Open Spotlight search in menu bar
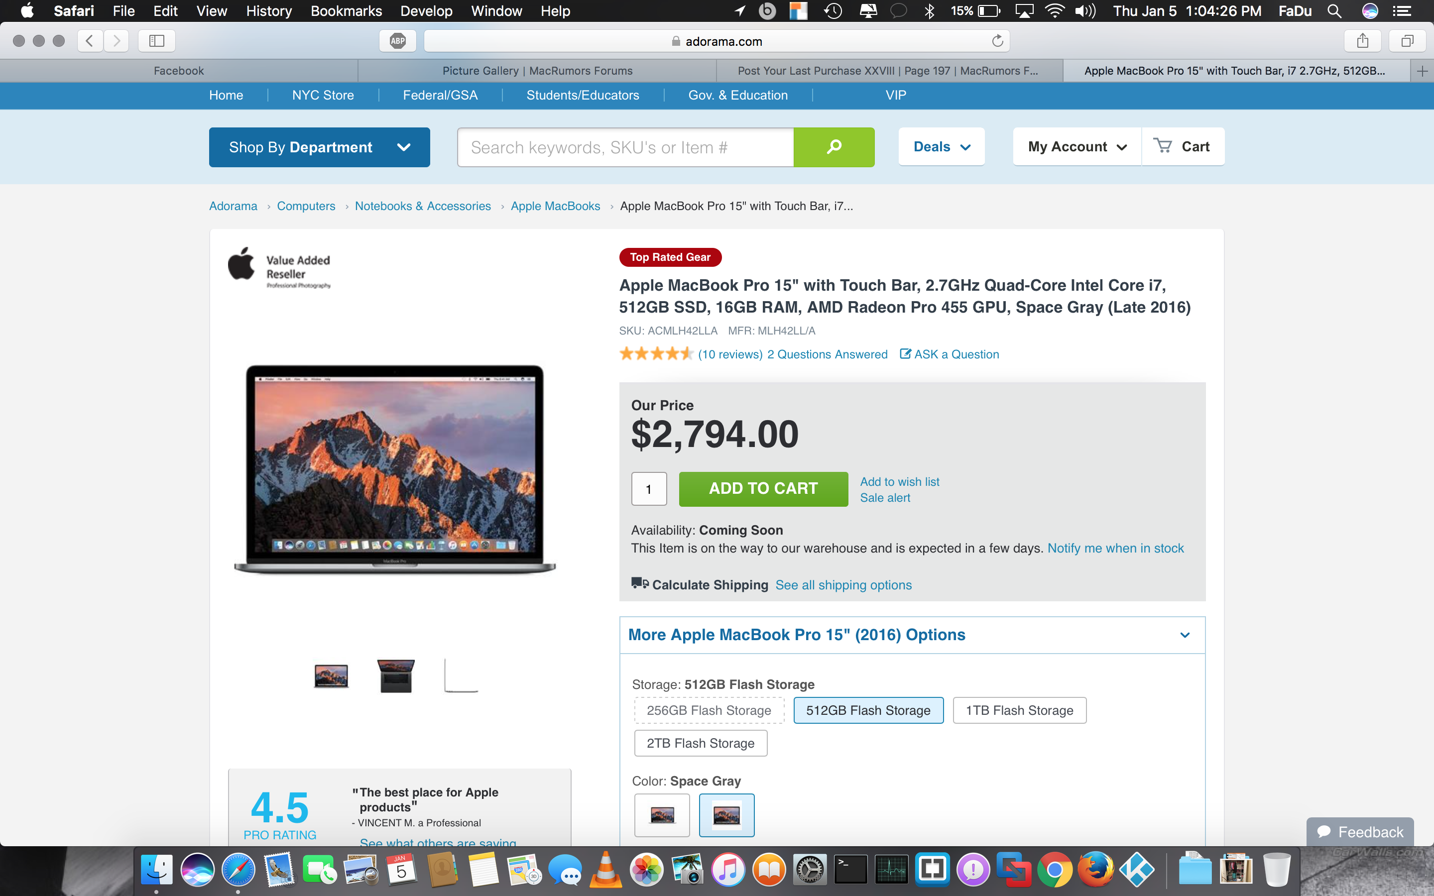Image resolution: width=1434 pixels, height=896 pixels. [x=1334, y=10]
